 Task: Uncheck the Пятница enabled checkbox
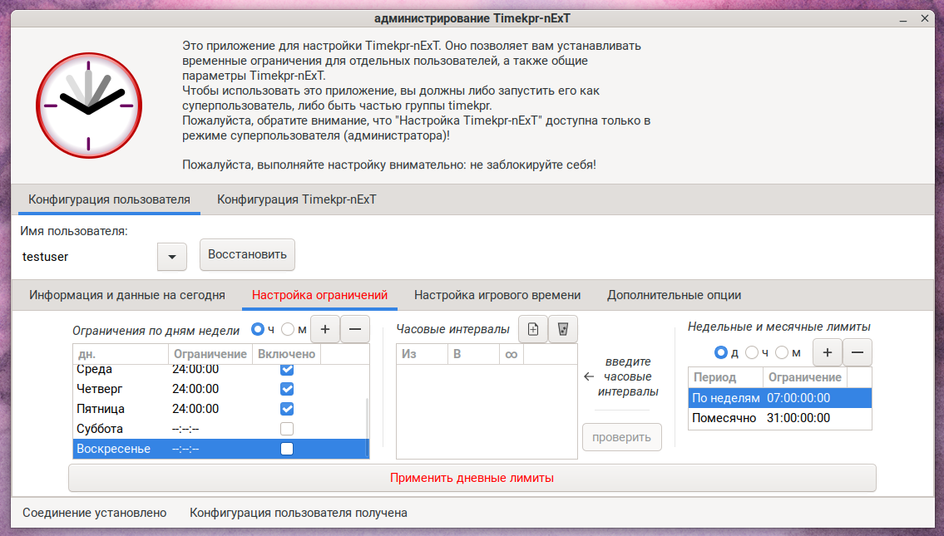(x=287, y=409)
